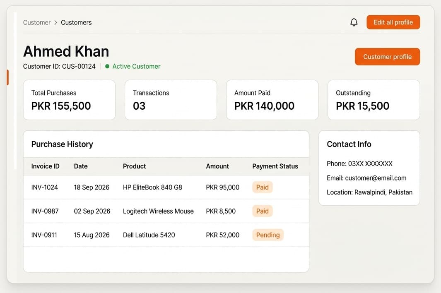Click the Paid badge for INV-1024

[263, 187]
